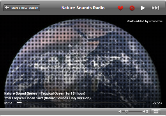Skip to the next track
This screenshot has height=116, width=166.
156,8
